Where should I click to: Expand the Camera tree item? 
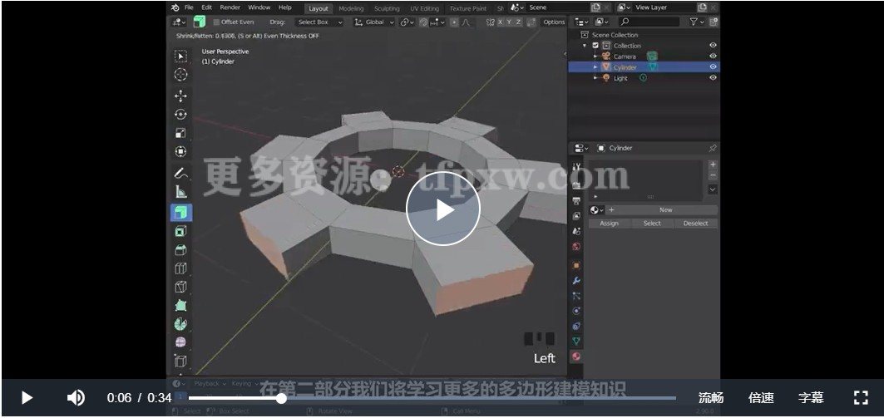point(595,57)
